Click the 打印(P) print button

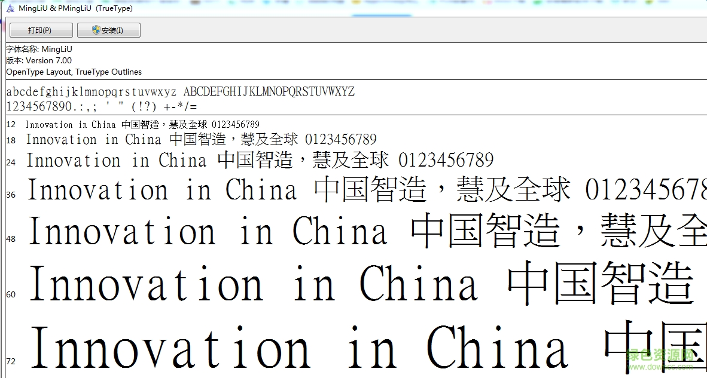40,29
